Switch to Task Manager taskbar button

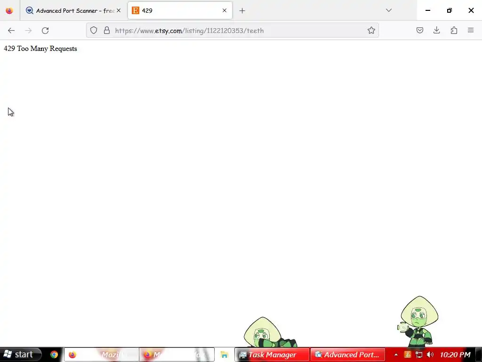(x=272, y=354)
